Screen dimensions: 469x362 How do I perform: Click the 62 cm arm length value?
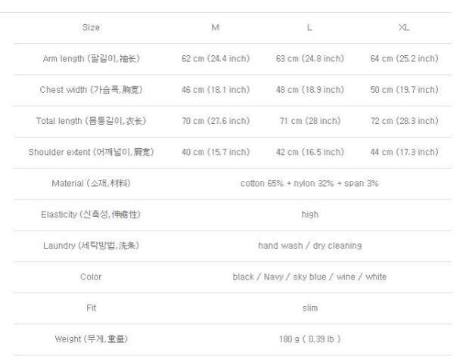216,59
